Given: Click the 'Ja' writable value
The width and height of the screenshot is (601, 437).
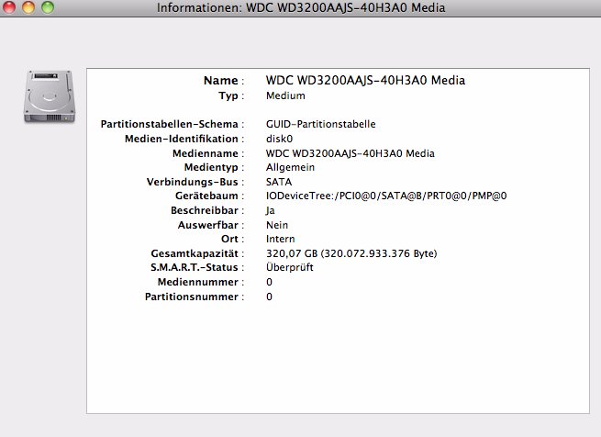Looking at the screenshot, I should coord(270,210).
